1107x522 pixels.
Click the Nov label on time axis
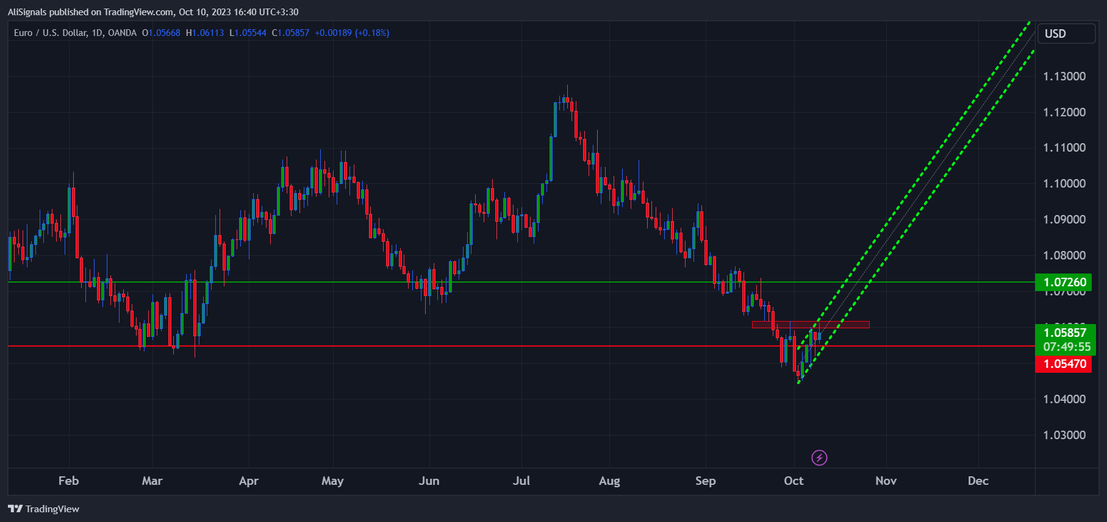point(886,481)
